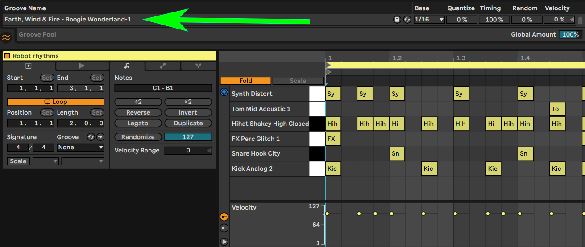Click the headphone preview icon in the piano roll
Viewport: 585px width, 247px height.
click(224, 92)
